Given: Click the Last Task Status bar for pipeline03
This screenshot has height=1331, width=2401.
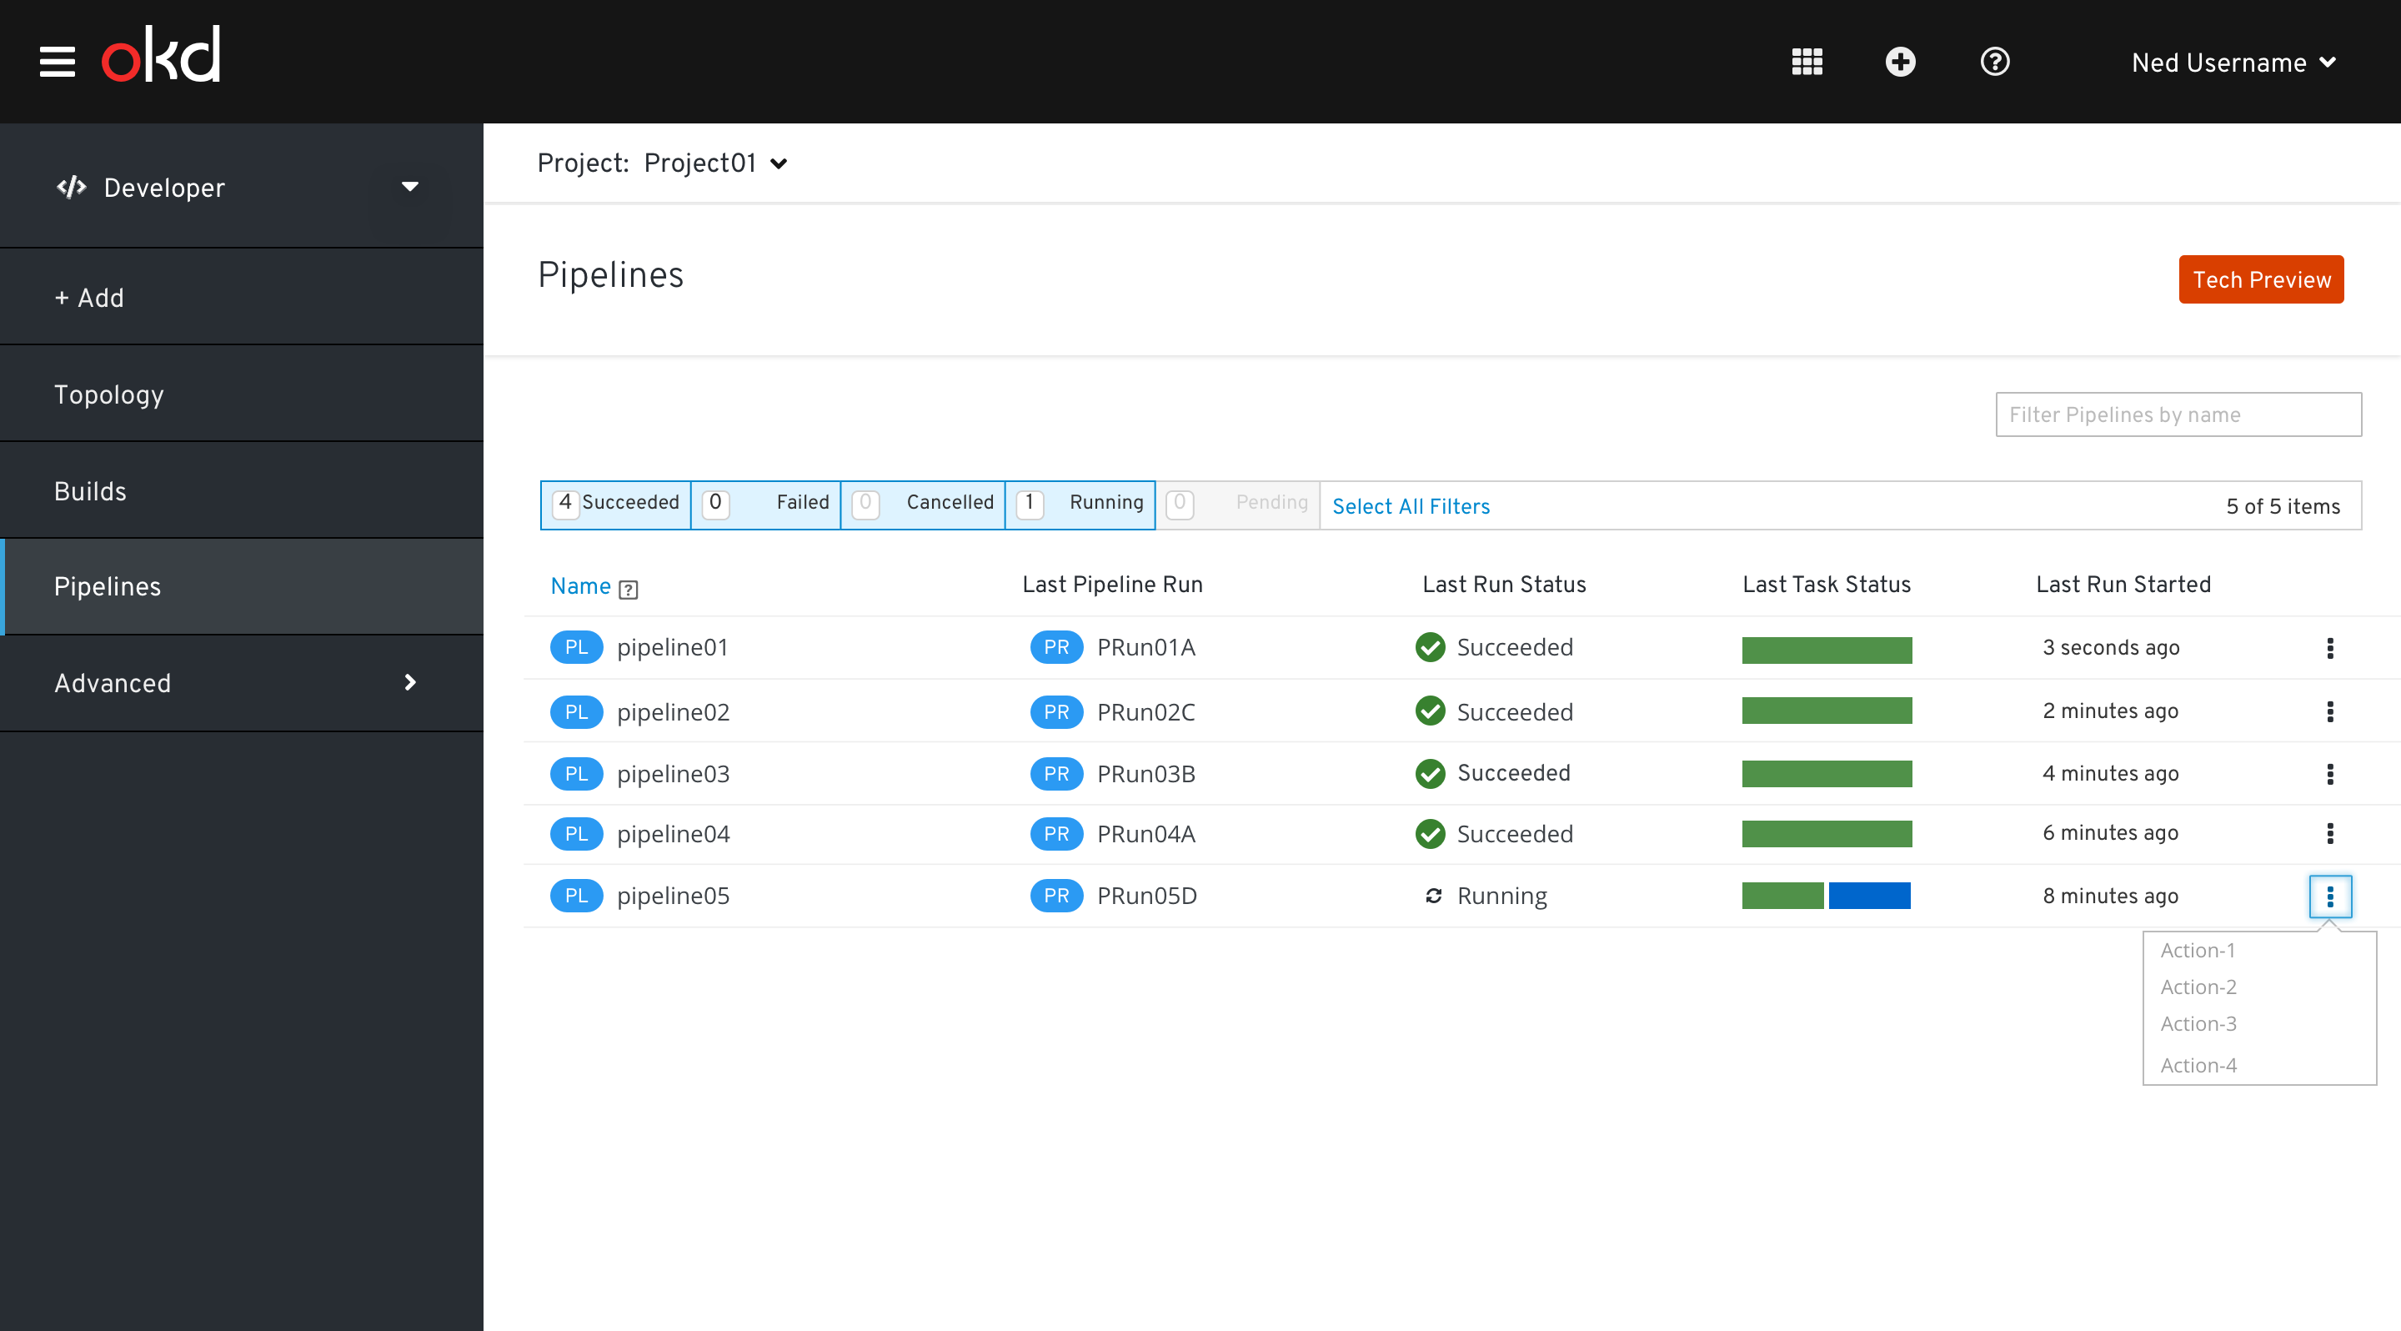Looking at the screenshot, I should coord(1827,772).
